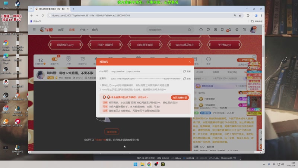
Task: Open the download client icon
Action: pos(215,30)
